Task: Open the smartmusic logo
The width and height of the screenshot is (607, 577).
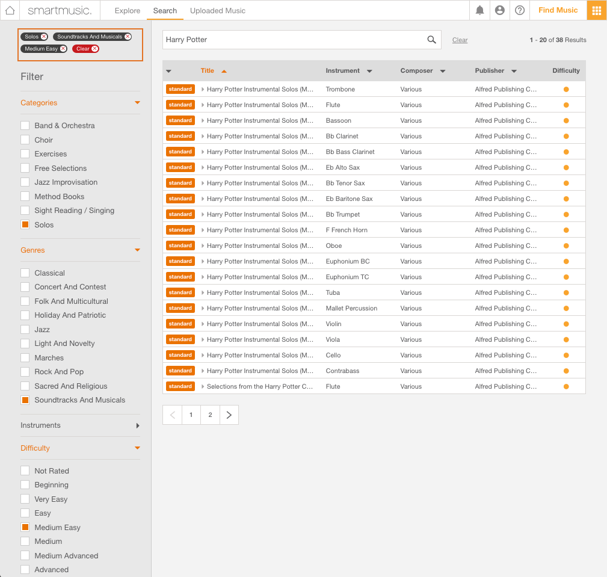Action: click(60, 10)
